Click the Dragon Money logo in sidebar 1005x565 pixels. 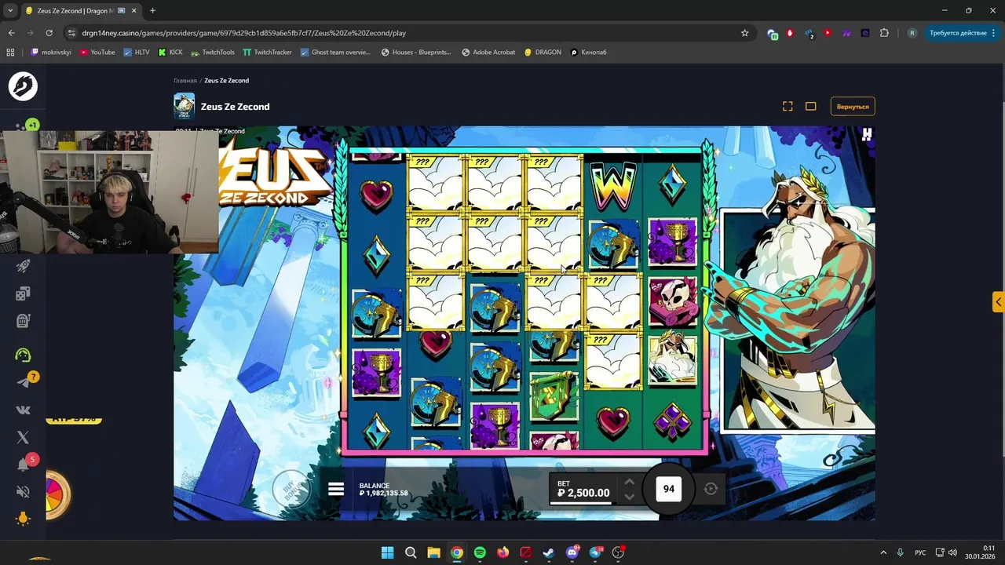[23, 86]
